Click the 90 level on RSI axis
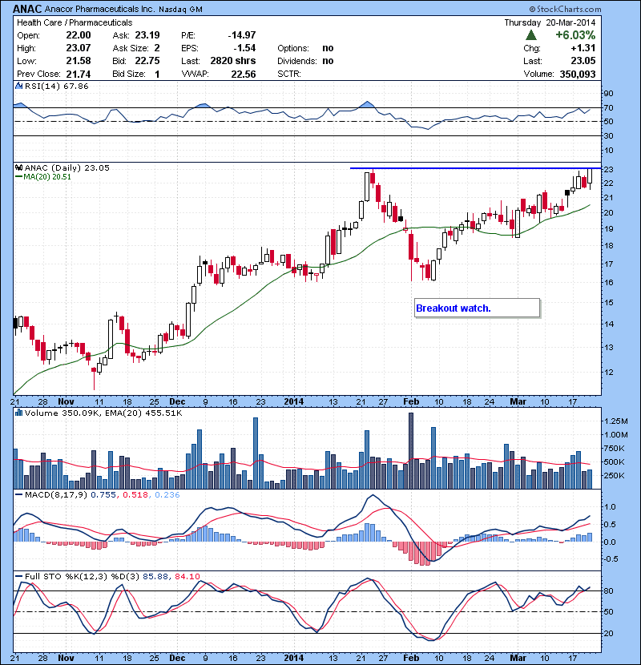 click(609, 93)
